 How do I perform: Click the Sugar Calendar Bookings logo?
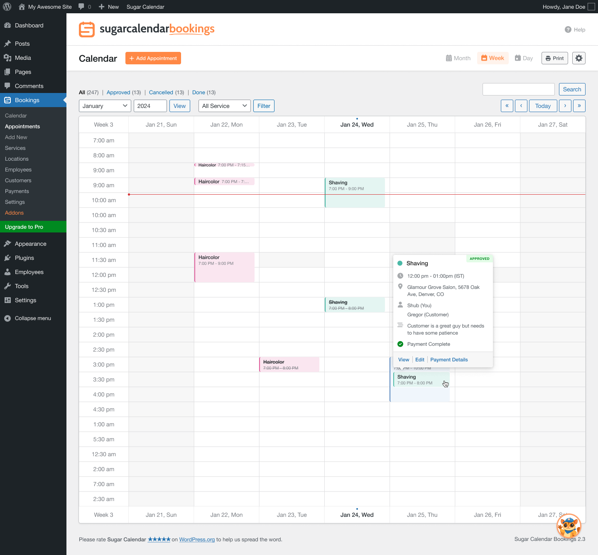146,29
